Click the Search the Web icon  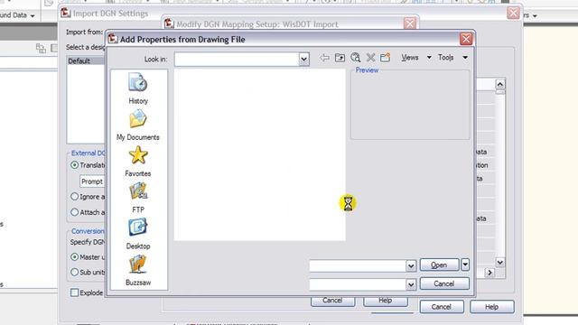355,58
